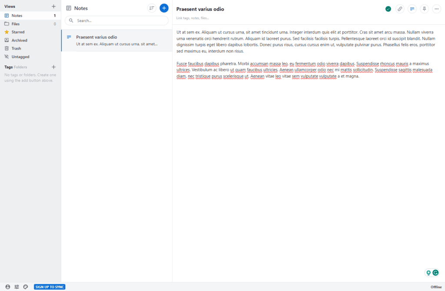Add a new view with plus icon
The height and width of the screenshot is (291, 445).
click(53, 7)
